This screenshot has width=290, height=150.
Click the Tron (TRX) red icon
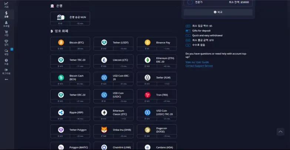tap(147, 95)
